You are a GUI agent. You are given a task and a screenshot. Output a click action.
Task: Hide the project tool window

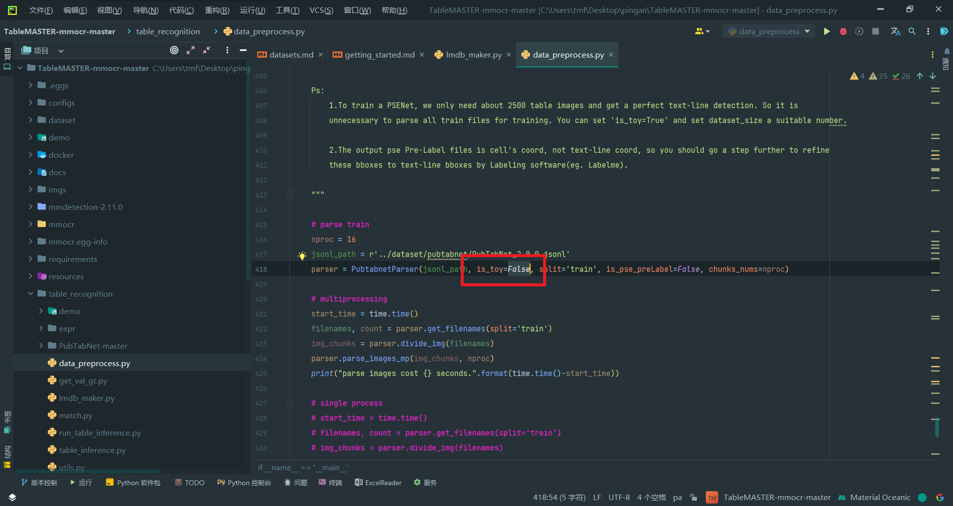[243, 50]
